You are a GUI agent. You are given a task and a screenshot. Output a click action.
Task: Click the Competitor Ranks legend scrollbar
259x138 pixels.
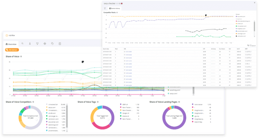254,26
